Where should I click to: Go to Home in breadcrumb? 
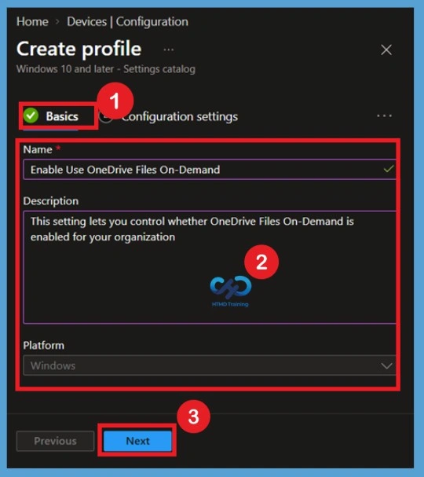(32, 22)
